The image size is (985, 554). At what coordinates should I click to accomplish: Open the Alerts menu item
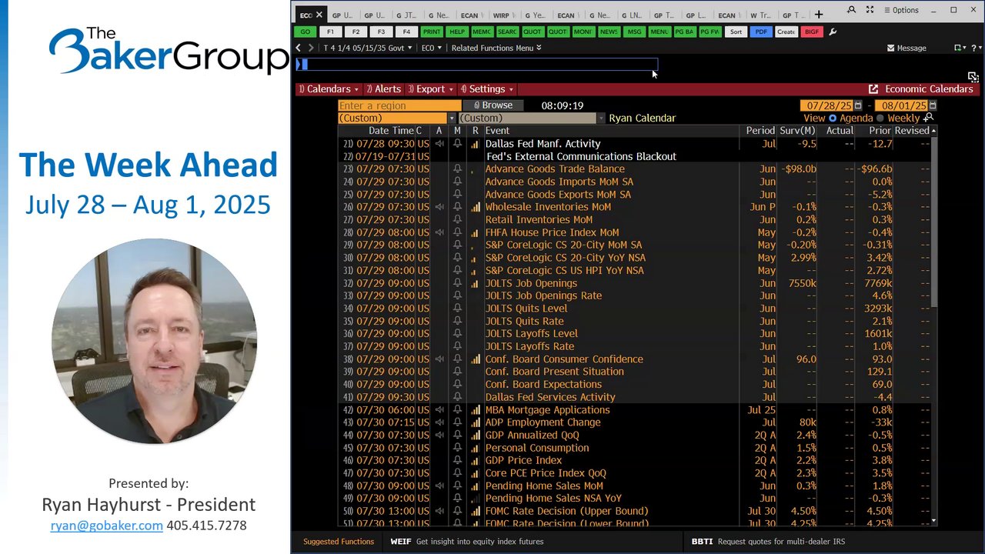(383, 89)
